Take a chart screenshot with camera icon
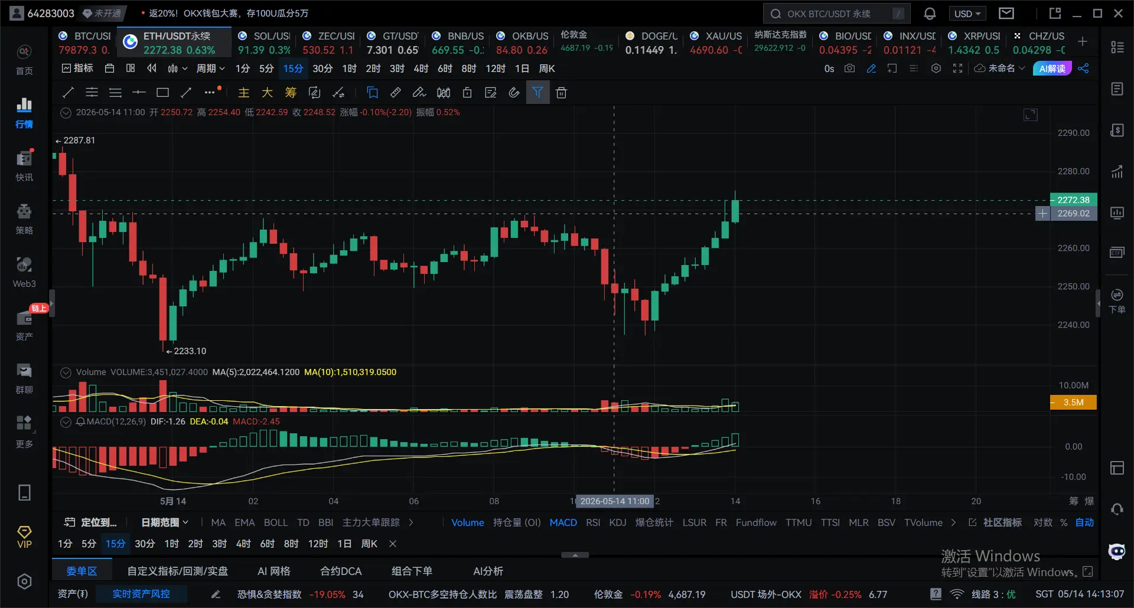Image resolution: width=1134 pixels, height=608 pixels. [849, 68]
